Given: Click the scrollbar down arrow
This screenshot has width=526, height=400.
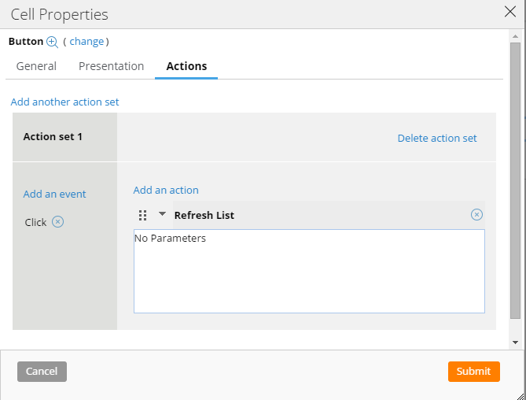Looking at the screenshot, I should click(x=515, y=343).
